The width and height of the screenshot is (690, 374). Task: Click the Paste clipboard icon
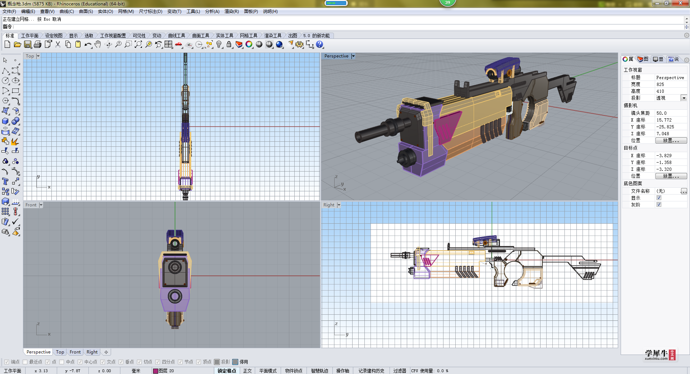click(x=78, y=44)
